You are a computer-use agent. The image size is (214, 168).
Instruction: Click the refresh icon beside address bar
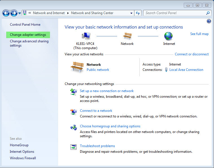click(x=138, y=13)
